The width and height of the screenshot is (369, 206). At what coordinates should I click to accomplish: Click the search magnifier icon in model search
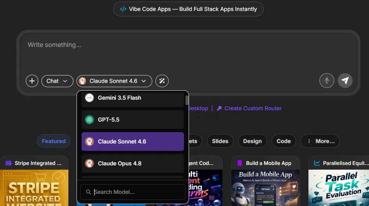coord(89,192)
